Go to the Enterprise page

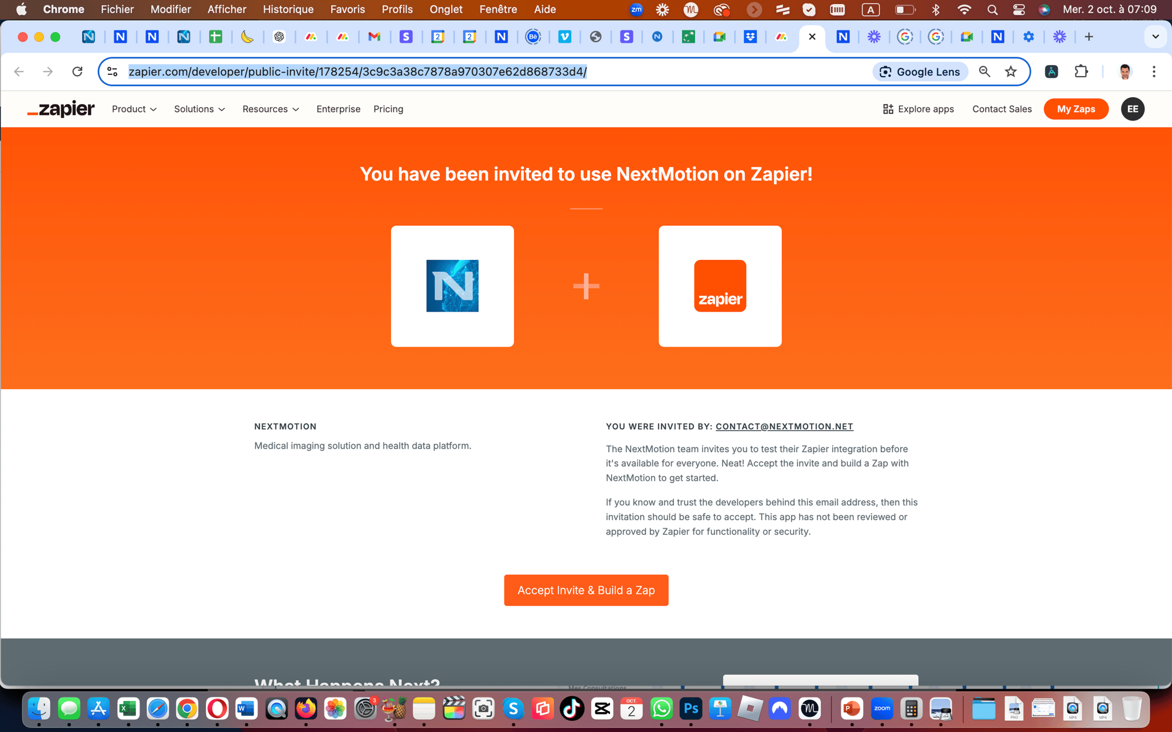click(x=338, y=109)
